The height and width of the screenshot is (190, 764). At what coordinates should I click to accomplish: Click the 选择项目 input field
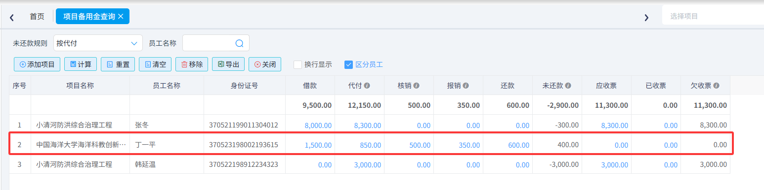713,16
